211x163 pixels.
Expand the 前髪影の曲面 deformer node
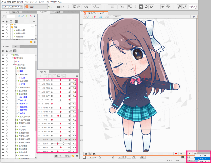pyautogui.click(x=17, y=88)
